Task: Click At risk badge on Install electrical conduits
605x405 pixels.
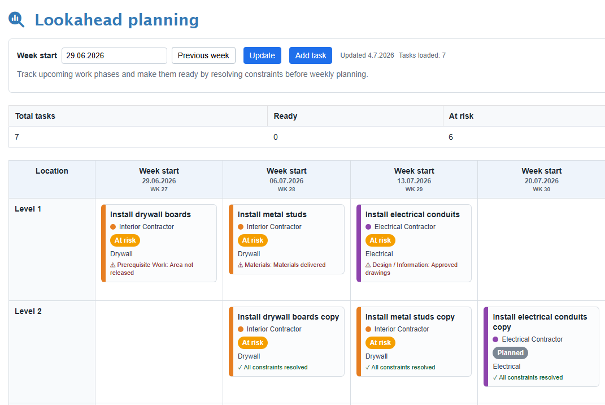Action: [x=380, y=240]
